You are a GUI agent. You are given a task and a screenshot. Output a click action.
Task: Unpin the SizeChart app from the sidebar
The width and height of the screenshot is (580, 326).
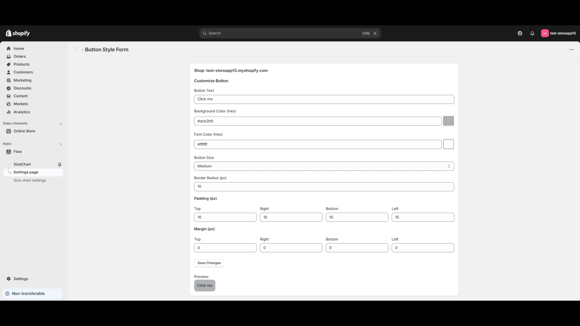pyautogui.click(x=59, y=164)
